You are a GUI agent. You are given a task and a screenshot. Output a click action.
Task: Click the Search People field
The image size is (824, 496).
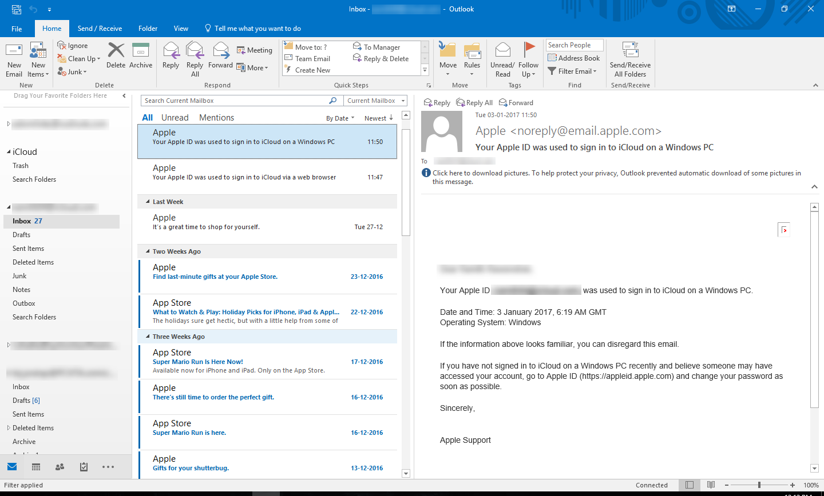[575, 45]
